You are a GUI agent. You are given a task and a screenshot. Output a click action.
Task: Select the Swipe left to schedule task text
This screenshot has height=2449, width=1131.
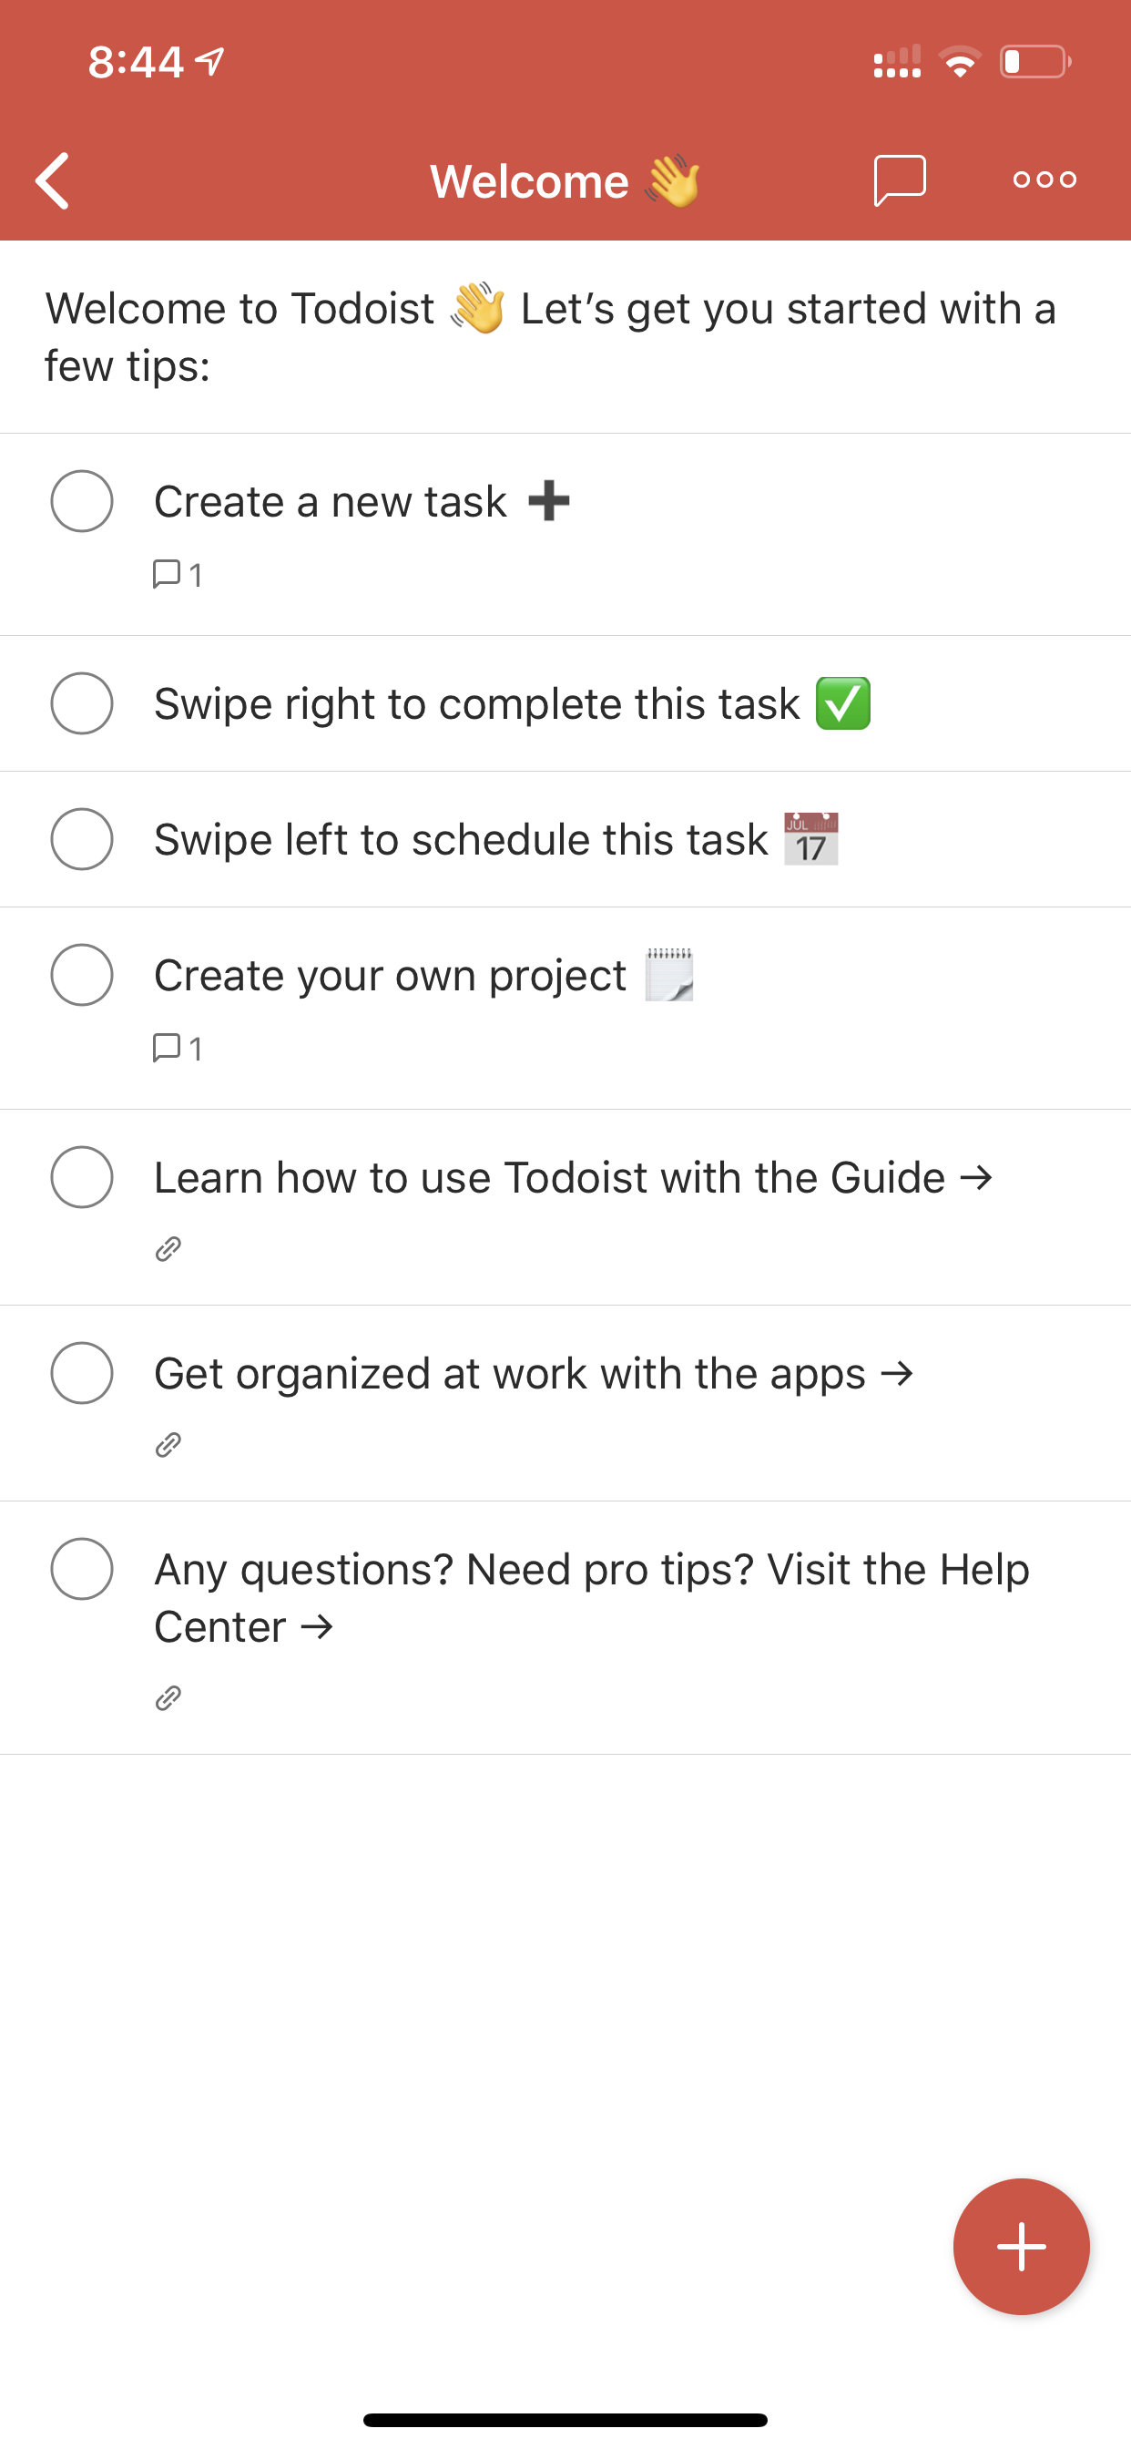click(461, 840)
